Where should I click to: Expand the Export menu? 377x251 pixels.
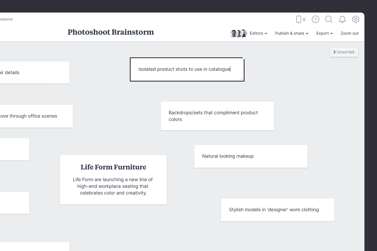click(x=324, y=33)
